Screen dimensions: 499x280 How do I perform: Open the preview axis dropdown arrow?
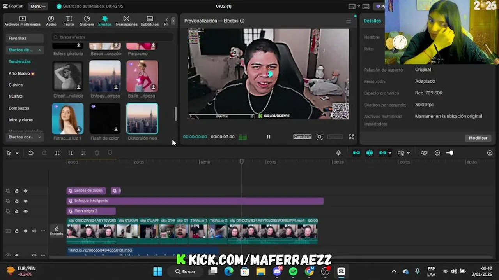[408, 153]
